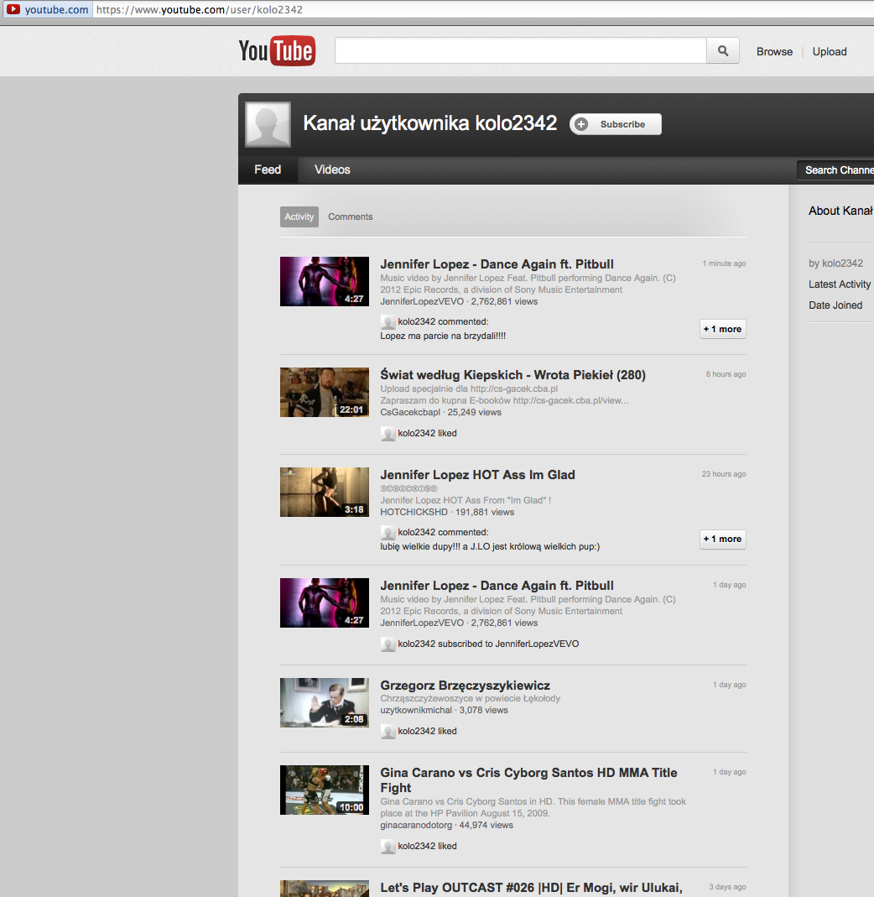This screenshot has width=874, height=897.
Task: Open title 'Let's Play OUTCAST #026'
Action: [532, 888]
